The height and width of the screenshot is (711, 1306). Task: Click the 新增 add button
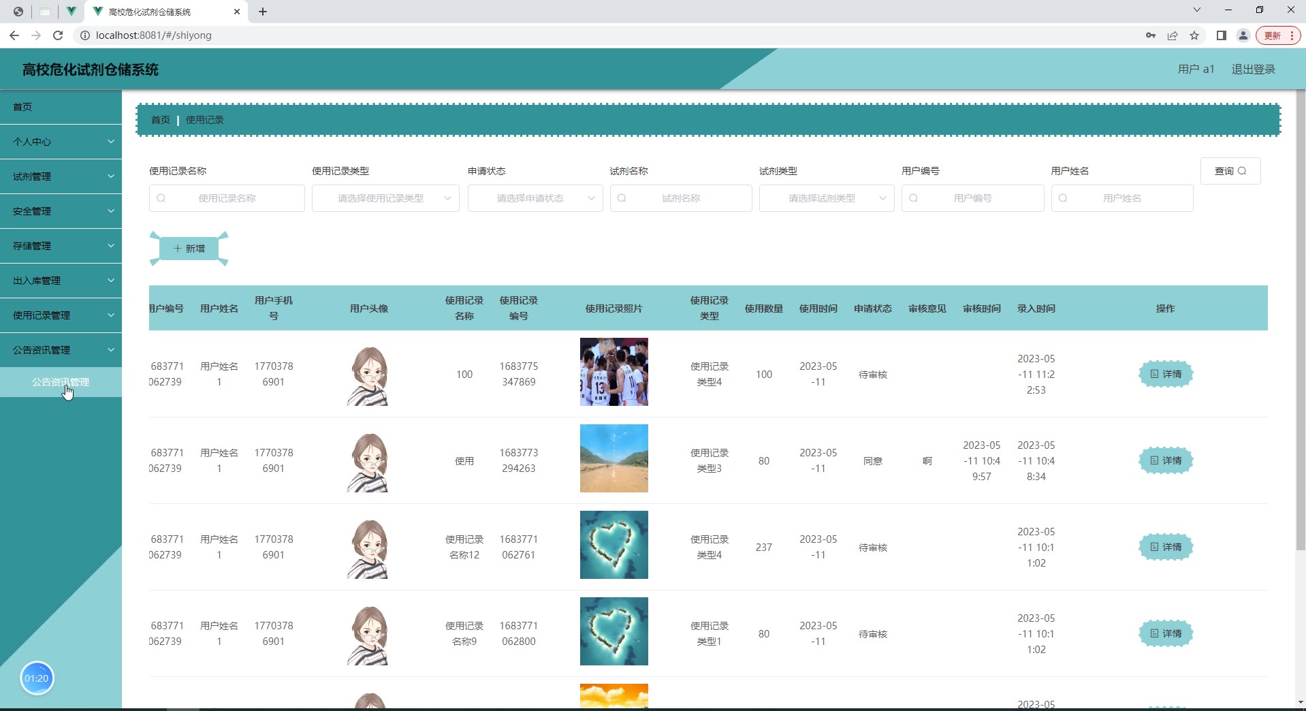pyautogui.click(x=189, y=249)
